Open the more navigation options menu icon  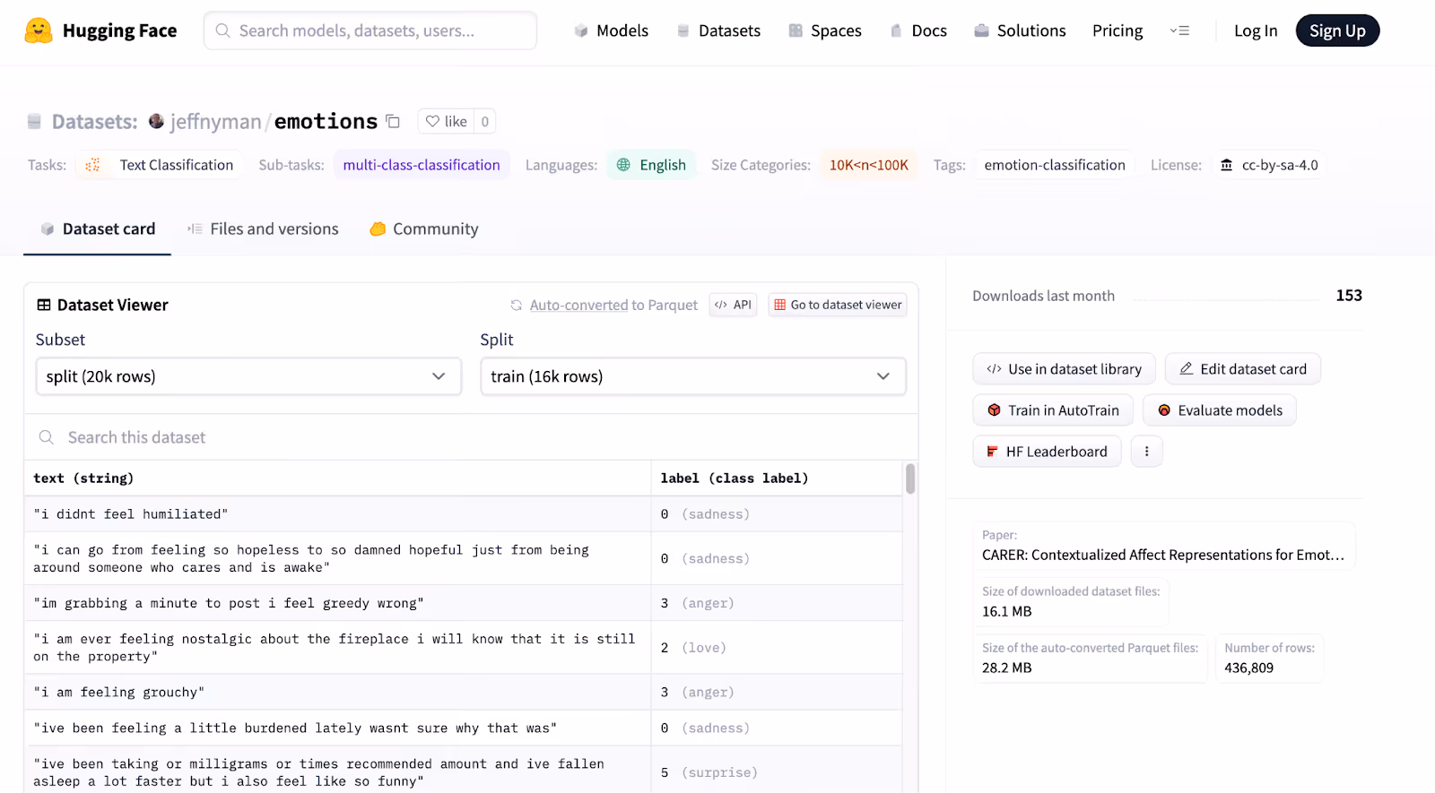1179,30
